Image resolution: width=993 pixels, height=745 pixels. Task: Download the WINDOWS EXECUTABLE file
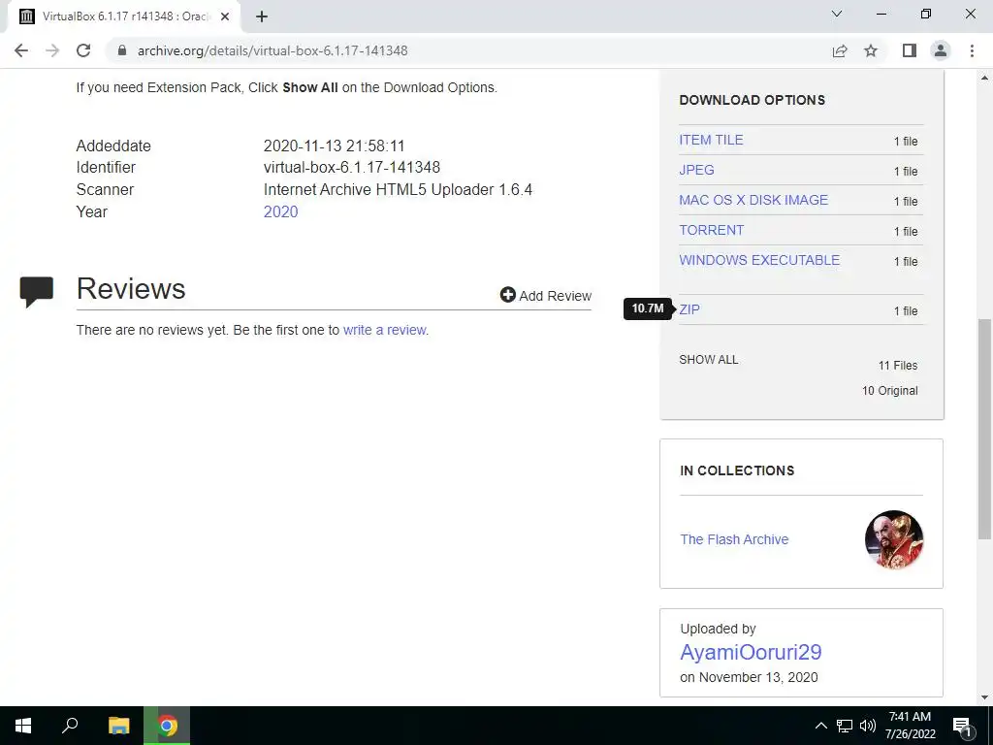pyautogui.click(x=759, y=260)
